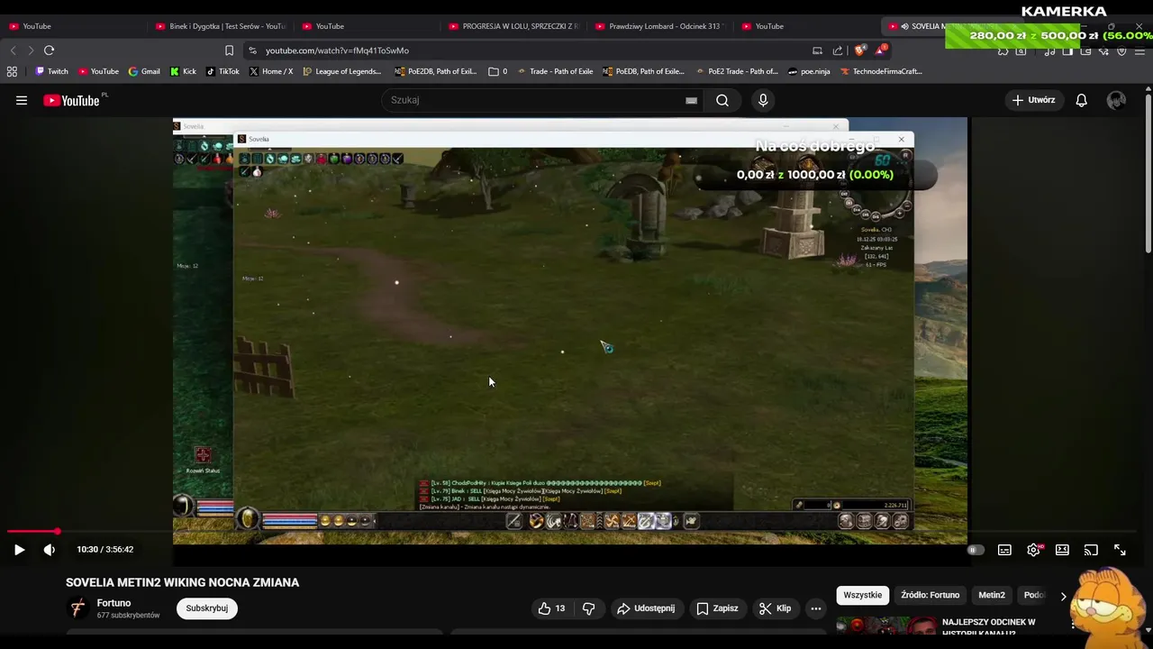The width and height of the screenshot is (1153, 649).
Task: Seek on the video progress bar
Action: 574,532
